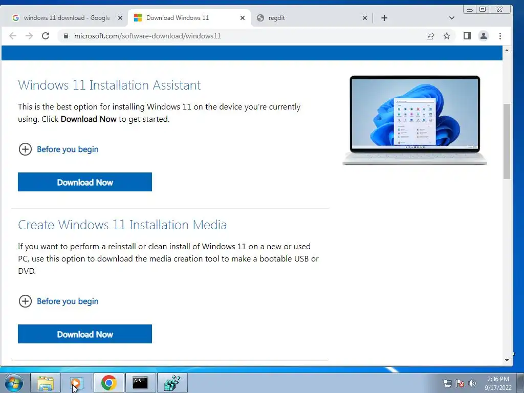The height and width of the screenshot is (393, 524).
Task: Reload the Microsoft download page
Action: pyautogui.click(x=46, y=36)
